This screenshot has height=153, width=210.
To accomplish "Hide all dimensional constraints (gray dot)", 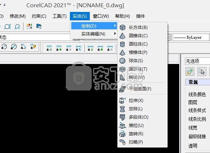I will (110, 48).
